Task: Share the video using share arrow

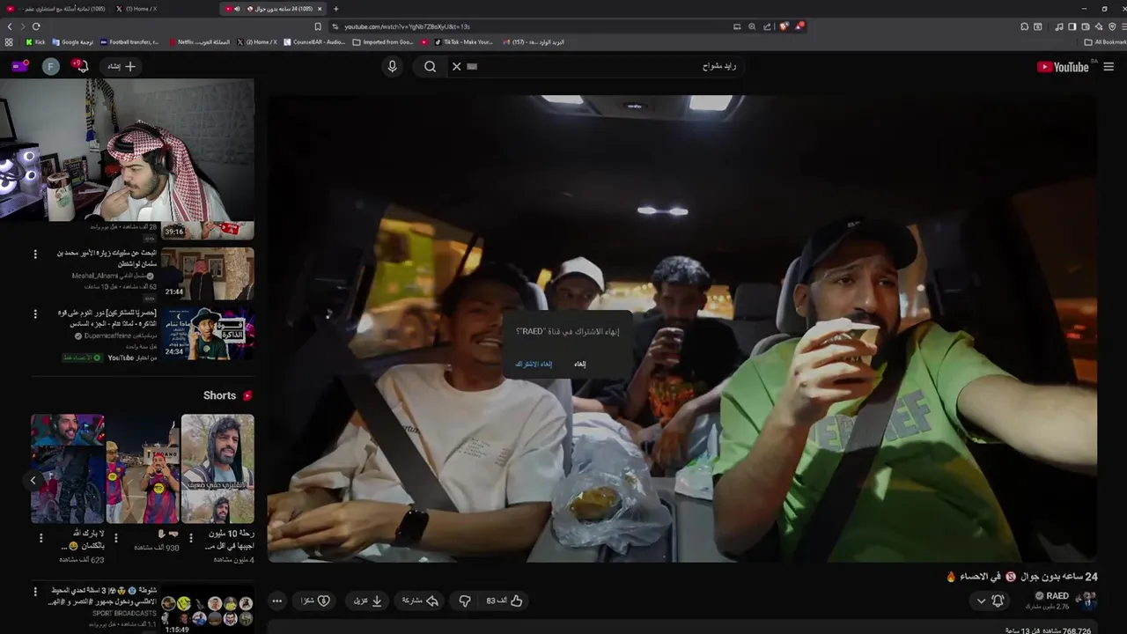Action: coord(421,601)
